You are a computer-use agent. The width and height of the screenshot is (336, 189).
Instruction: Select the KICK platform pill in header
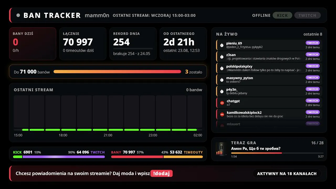[282, 15]
